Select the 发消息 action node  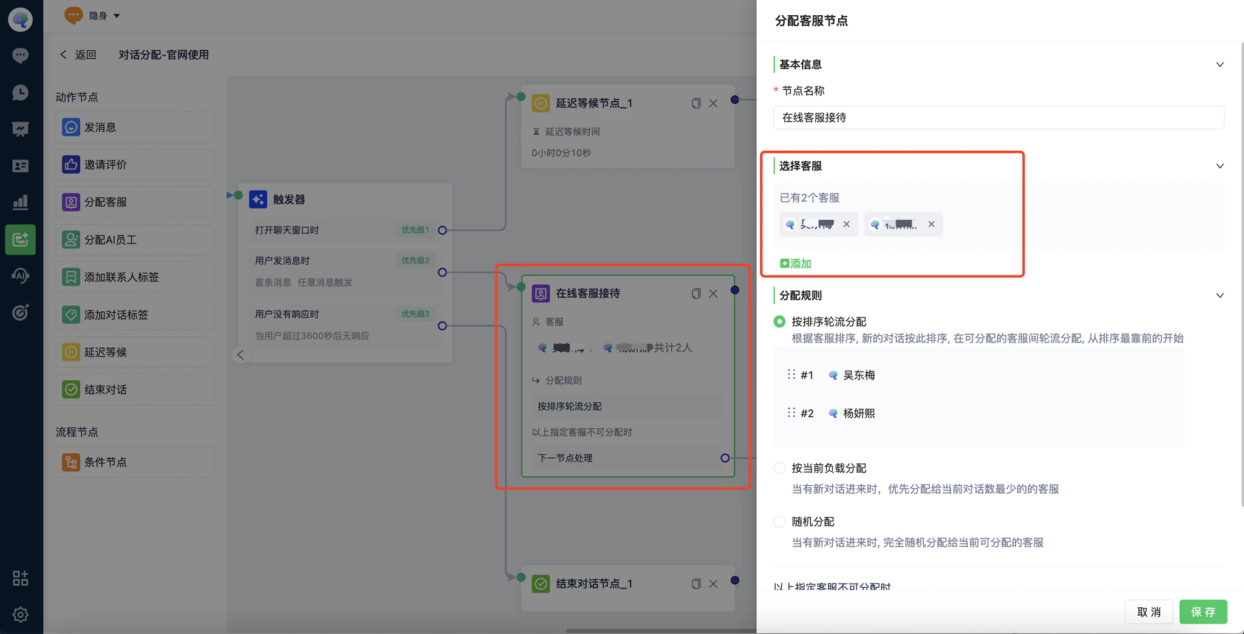(135, 127)
